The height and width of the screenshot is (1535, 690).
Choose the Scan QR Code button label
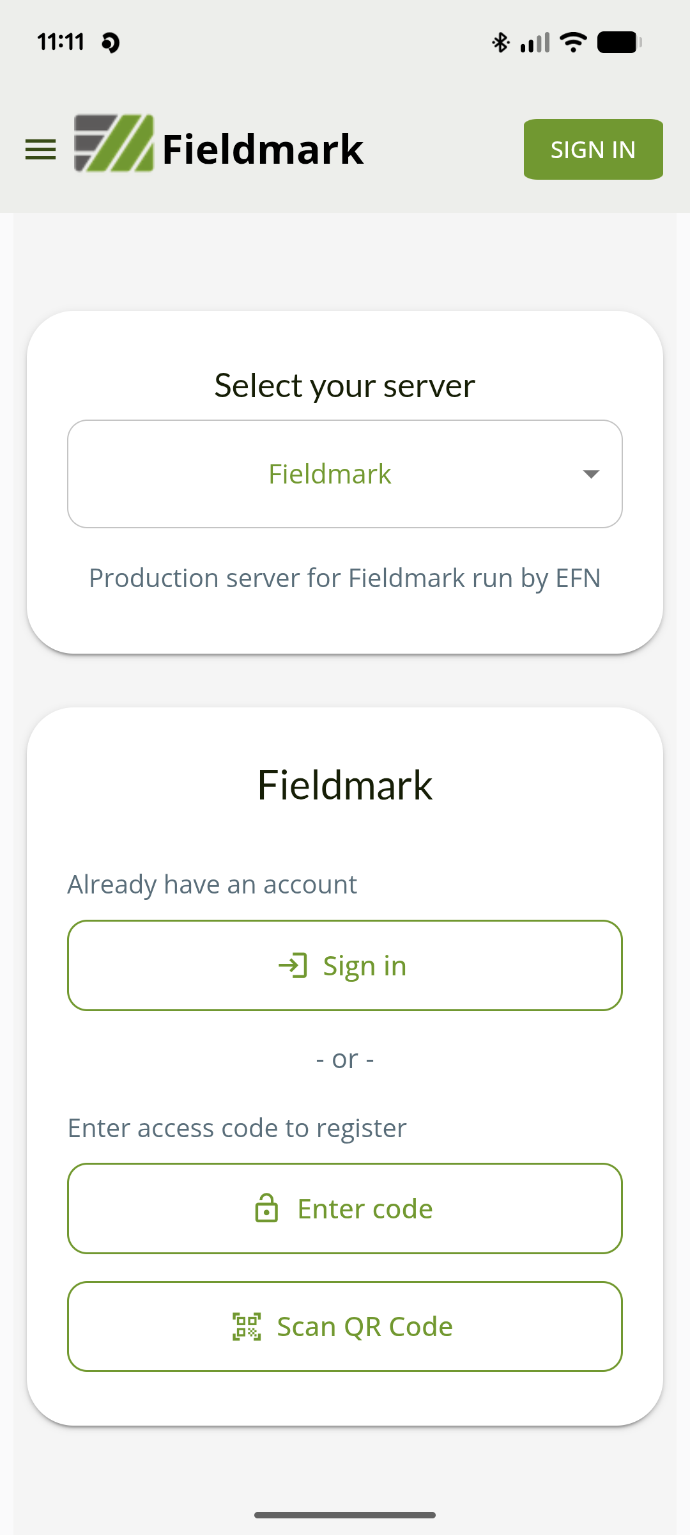[365, 1326]
